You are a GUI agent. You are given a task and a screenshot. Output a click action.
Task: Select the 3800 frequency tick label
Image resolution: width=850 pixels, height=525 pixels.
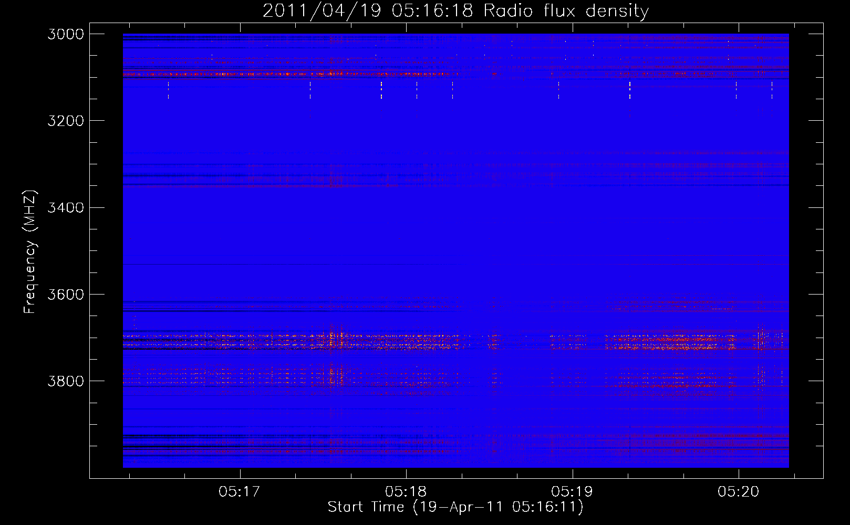66,381
